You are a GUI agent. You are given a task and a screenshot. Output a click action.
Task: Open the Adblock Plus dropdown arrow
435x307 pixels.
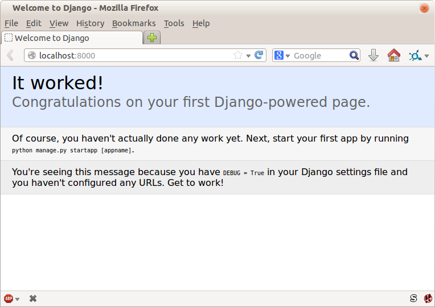(x=17, y=299)
